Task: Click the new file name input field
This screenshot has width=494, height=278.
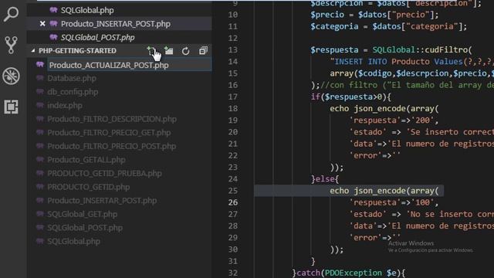Action: click(130, 65)
